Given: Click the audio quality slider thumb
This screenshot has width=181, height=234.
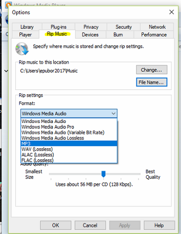Looking at the screenshot, I should tap(103, 174).
